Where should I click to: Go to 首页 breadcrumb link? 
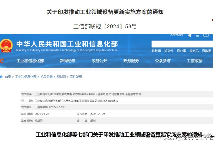click(x=8, y=77)
